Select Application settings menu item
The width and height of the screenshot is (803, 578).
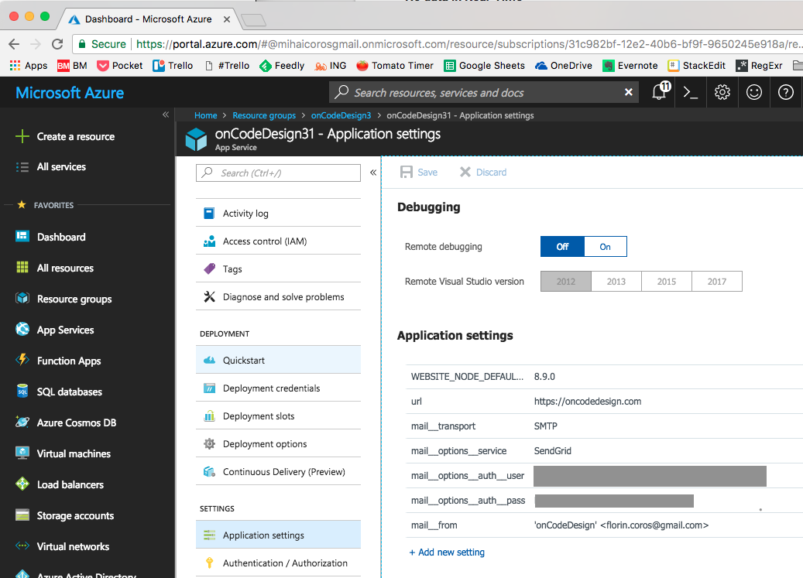pyautogui.click(x=278, y=535)
